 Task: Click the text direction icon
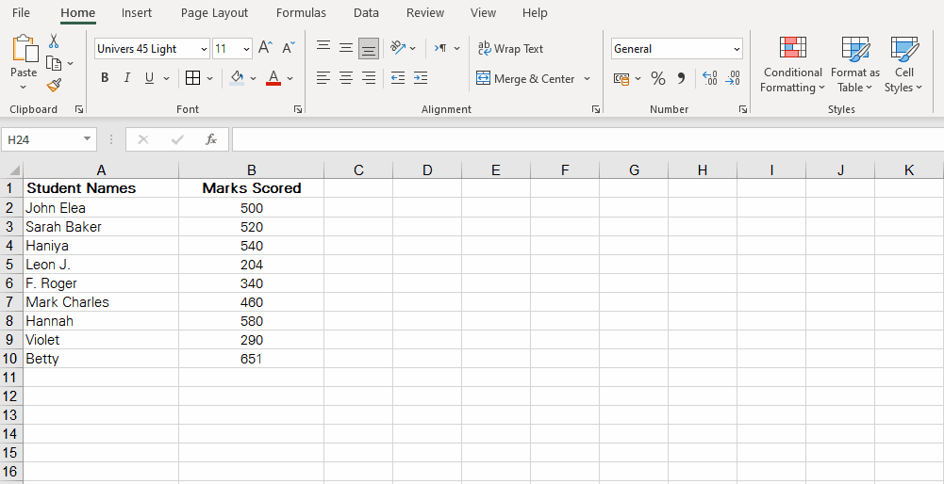pos(440,48)
